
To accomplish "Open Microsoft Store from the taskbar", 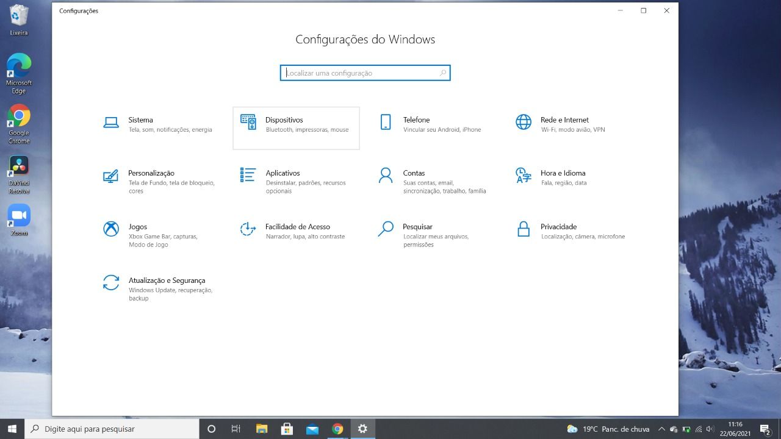I will (x=287, y=429).
